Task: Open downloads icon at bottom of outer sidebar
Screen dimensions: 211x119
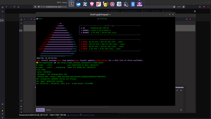Action: [2, 117]
